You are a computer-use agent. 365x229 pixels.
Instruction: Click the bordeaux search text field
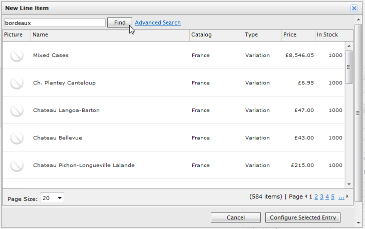[x=55, y=23]
